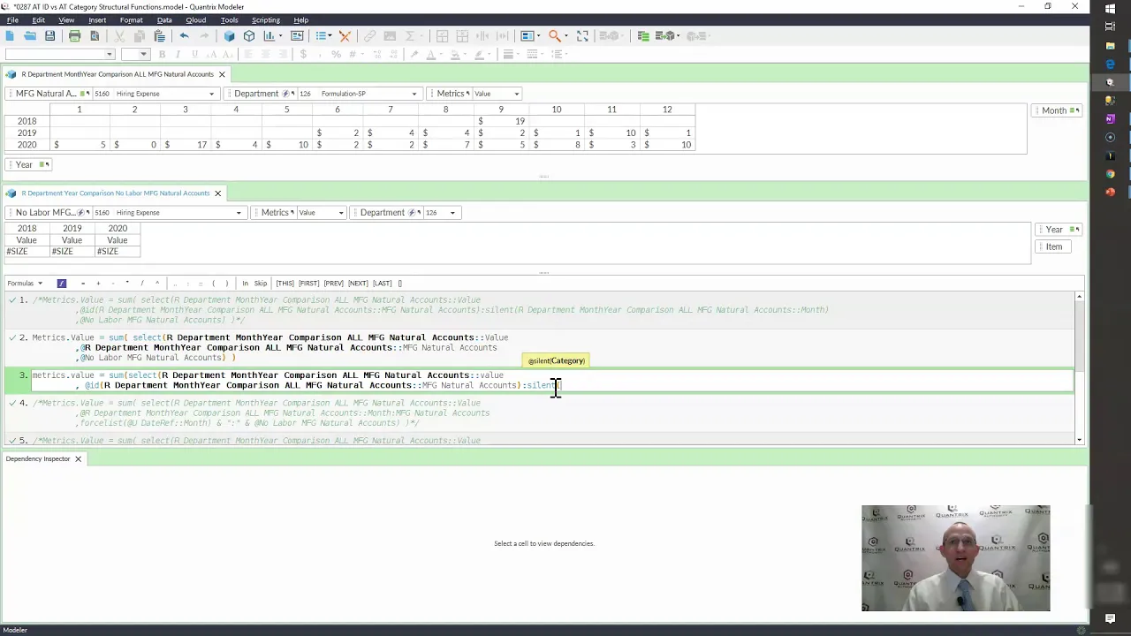Toggle formula 1 checkmark

(12, 300)
